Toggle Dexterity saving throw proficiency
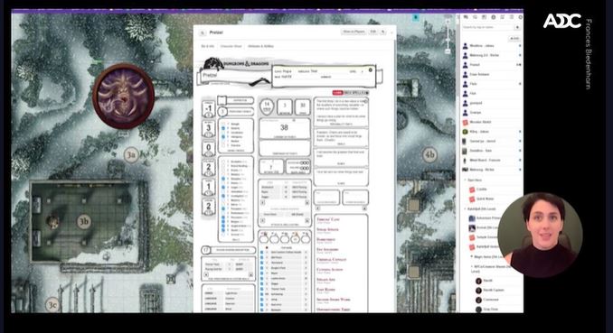The width and height of the screenshot is (613, 333). point(223,128)
